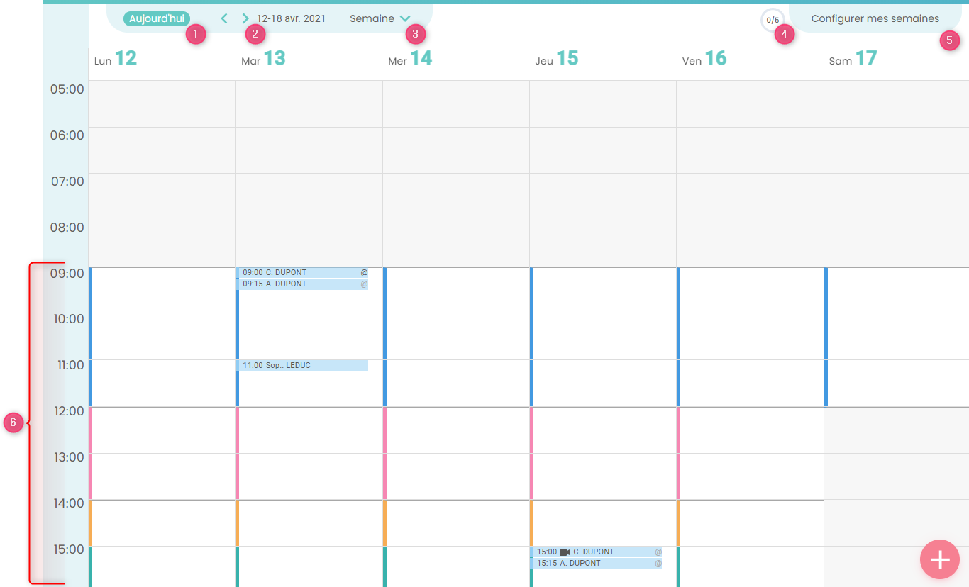Click the pink plus add appointment button
The height and width of the screenshot is (587, 969).
tap(939, 559)
